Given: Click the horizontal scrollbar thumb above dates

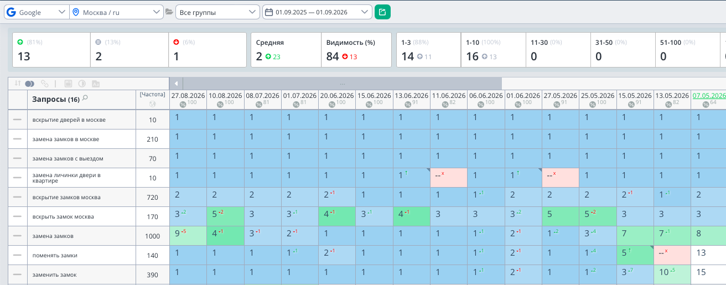Looking at the screenshot, I should point(343,84).
